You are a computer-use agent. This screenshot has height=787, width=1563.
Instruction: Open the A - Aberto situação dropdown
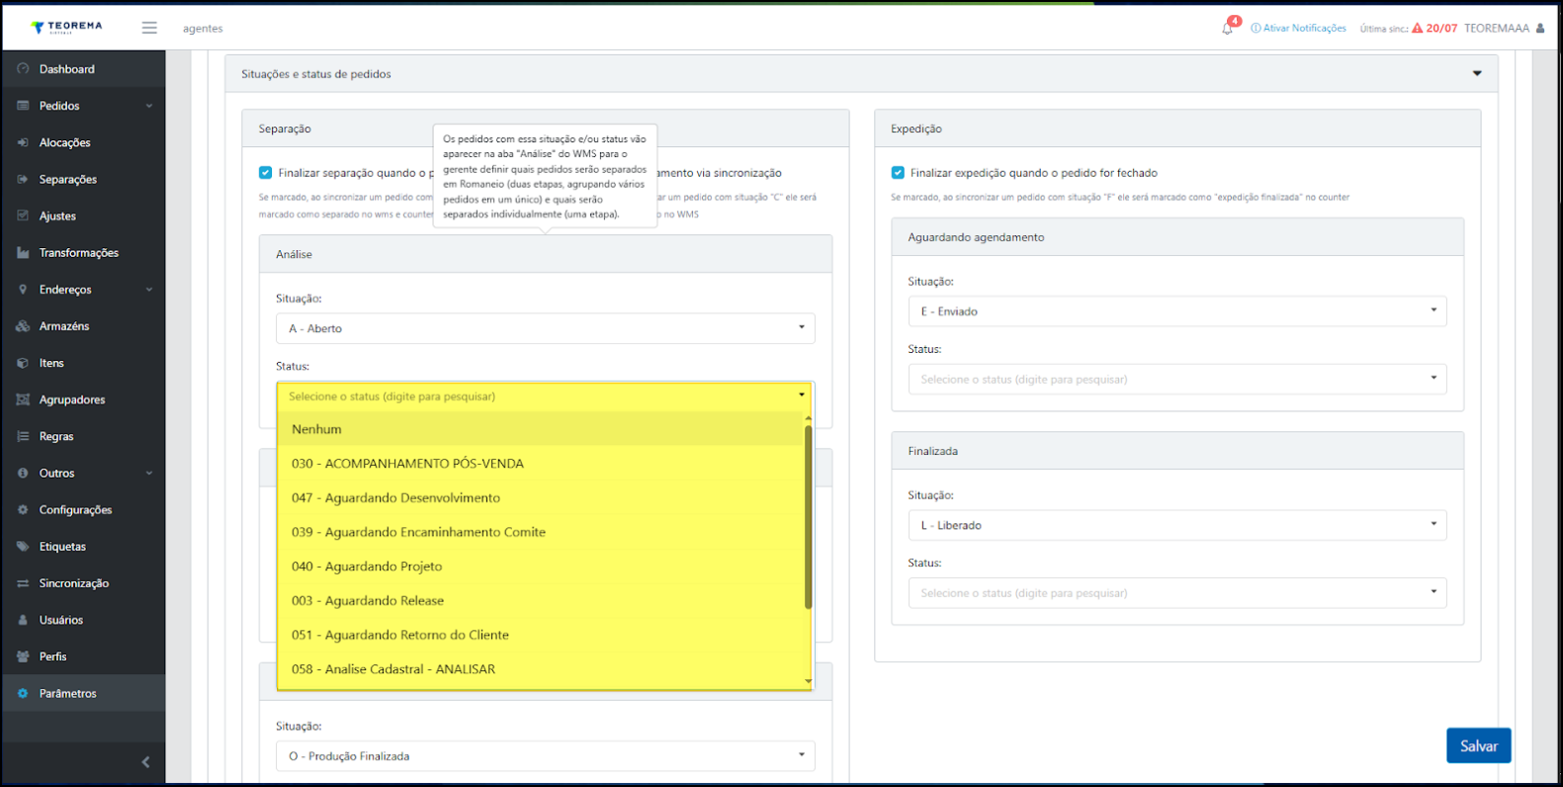click(x=546, y=328)
